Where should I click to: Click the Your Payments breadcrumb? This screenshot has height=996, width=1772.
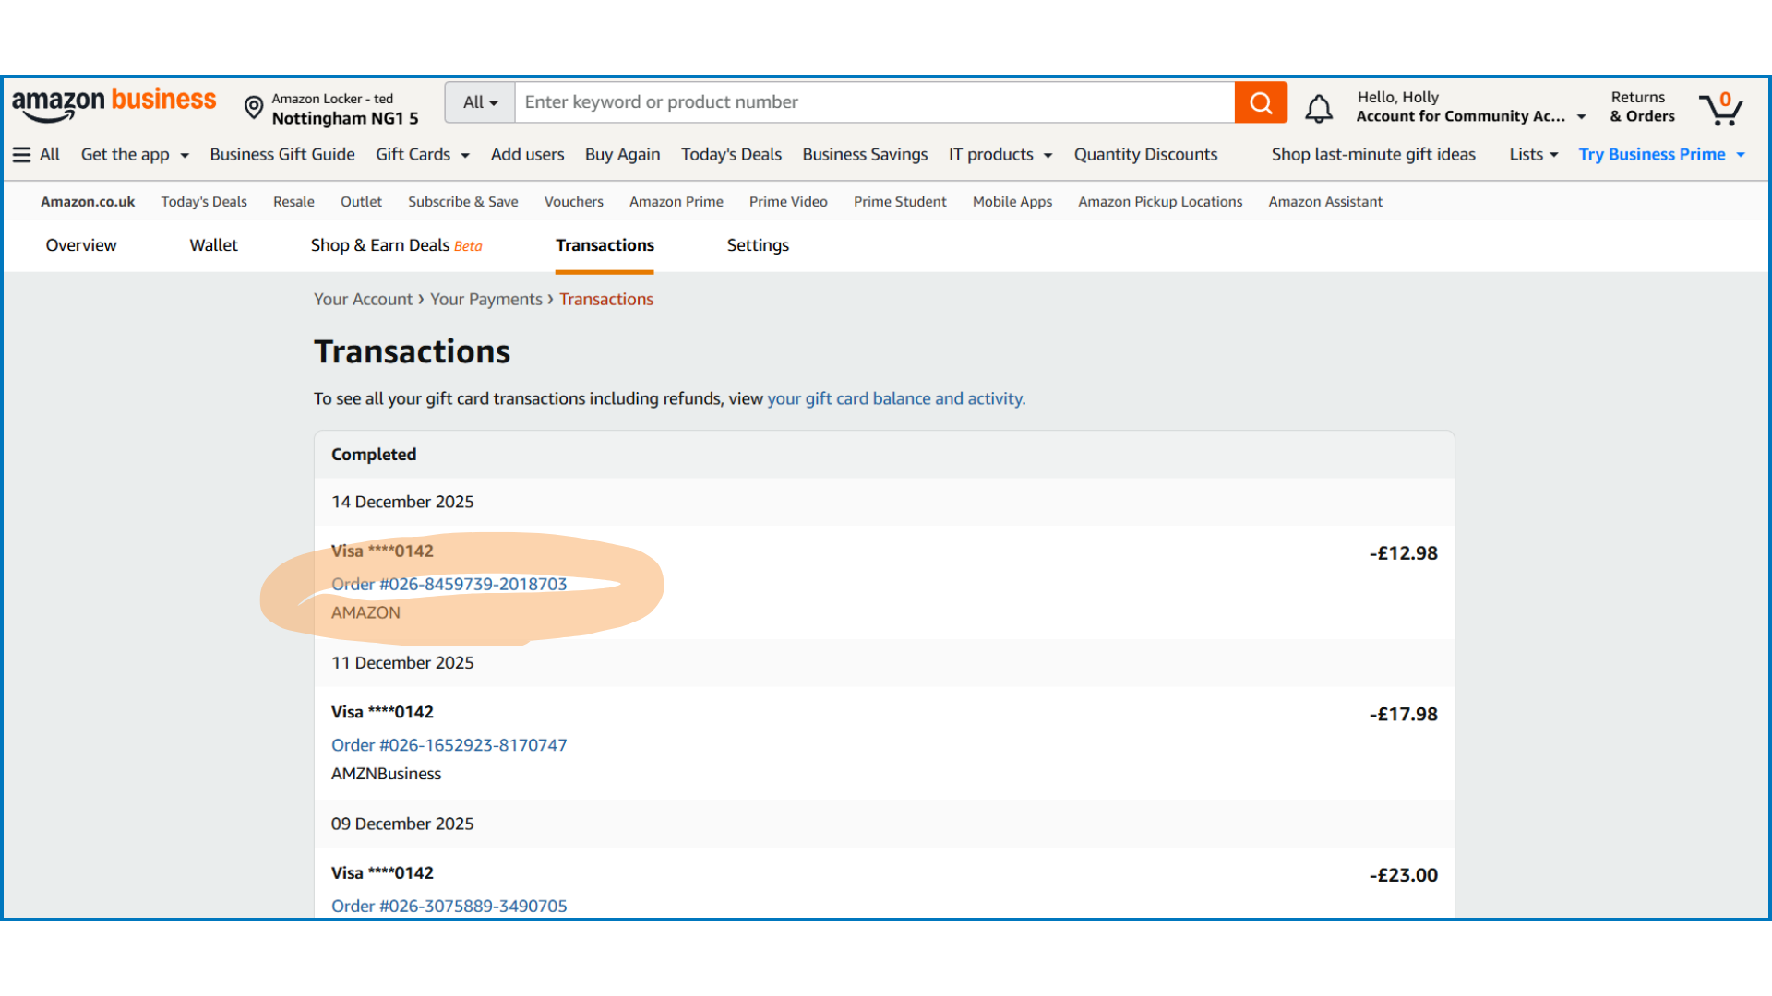click(486, 299)
